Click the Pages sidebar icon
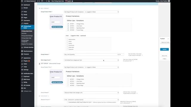Screen dimensions: 191x107 pos(22,18)
